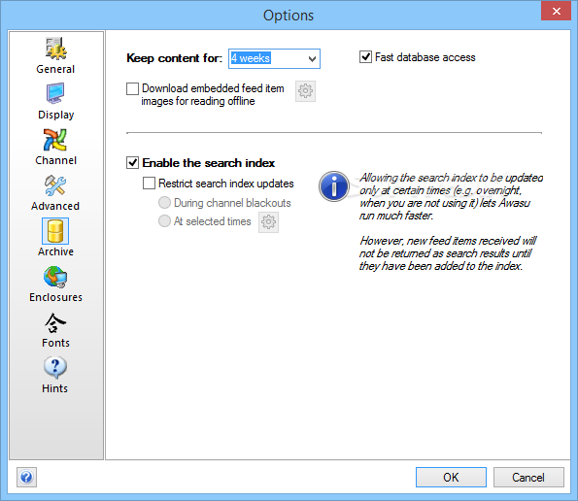Viewport: 578px width, 501px height.
Task: Click the blue information icon
Action: click(334, 186)
